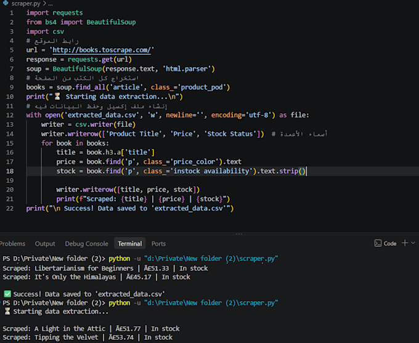Click the 'html.parser' string
This screenshot has width=419, height=343.
(187, 69)
